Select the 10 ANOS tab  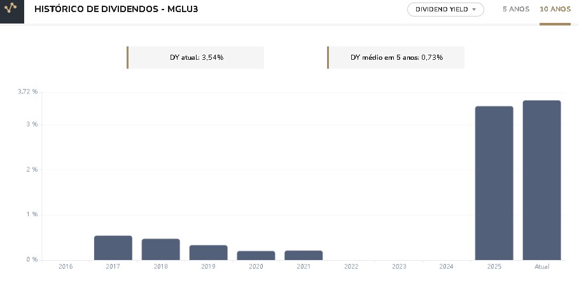pyautogui.click(x=555, y=10)
